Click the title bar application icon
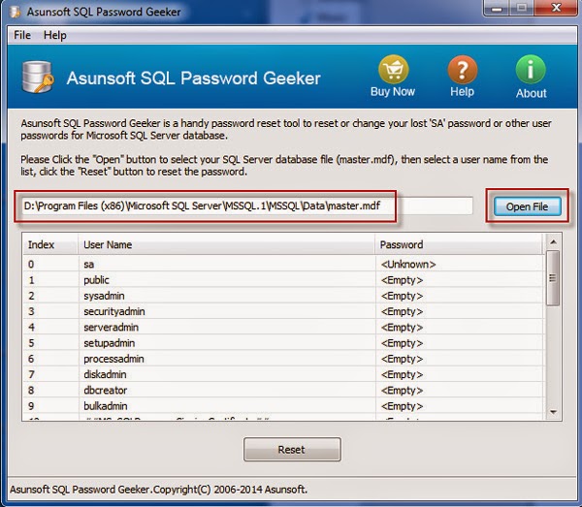 16,12
